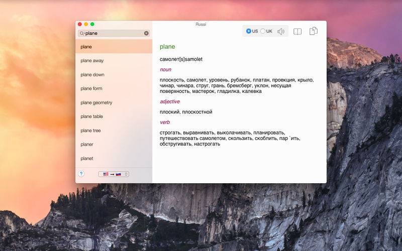The width and height of the screenshot is (402, 251).
Task: Select US pronunciation radio button
Action: 248,31
